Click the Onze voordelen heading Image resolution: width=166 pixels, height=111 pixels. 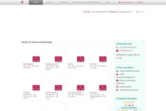pyautogui.click(x=124, y=67)
